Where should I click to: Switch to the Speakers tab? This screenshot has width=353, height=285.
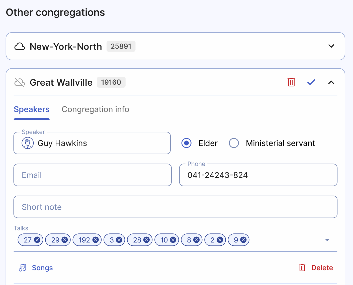tap(32, 109)
